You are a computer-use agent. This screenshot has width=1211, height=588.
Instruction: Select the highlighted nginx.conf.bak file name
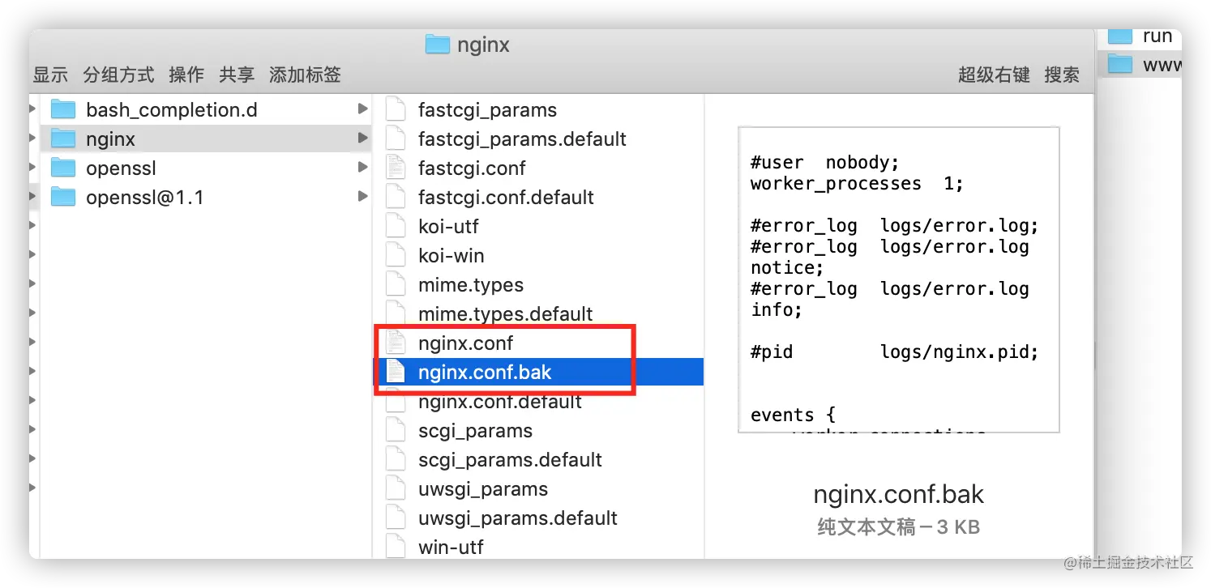[x=485, y=372]
